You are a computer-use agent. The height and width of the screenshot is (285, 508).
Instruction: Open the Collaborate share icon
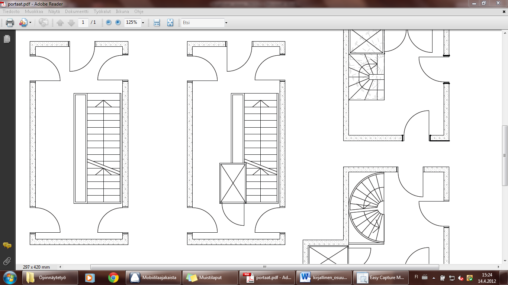(23, 23)
